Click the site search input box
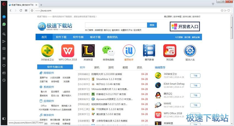 click(x=116, y=25)
